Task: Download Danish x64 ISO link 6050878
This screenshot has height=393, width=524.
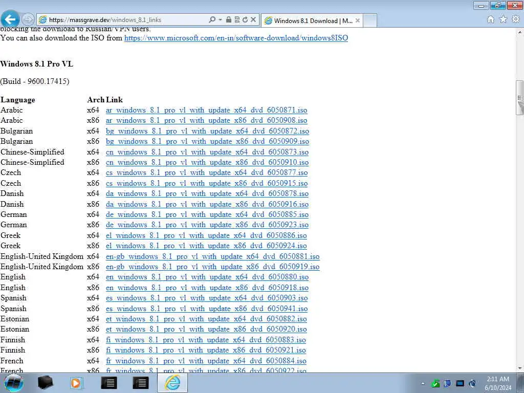Action: [207, 193]
